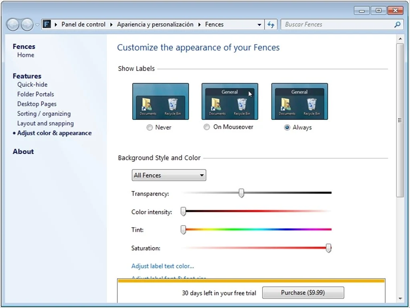Select Adjust color & appearance in sidebar
This screenshot has height=308, width=410.
[55, 133]
